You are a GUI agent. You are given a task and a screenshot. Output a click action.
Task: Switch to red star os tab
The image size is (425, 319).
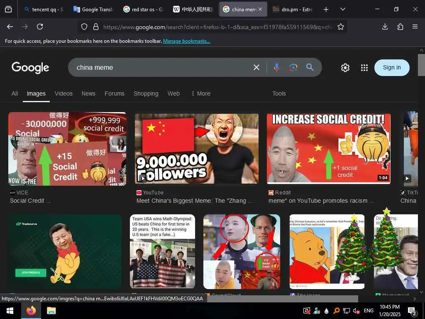(x=143, y=10)
